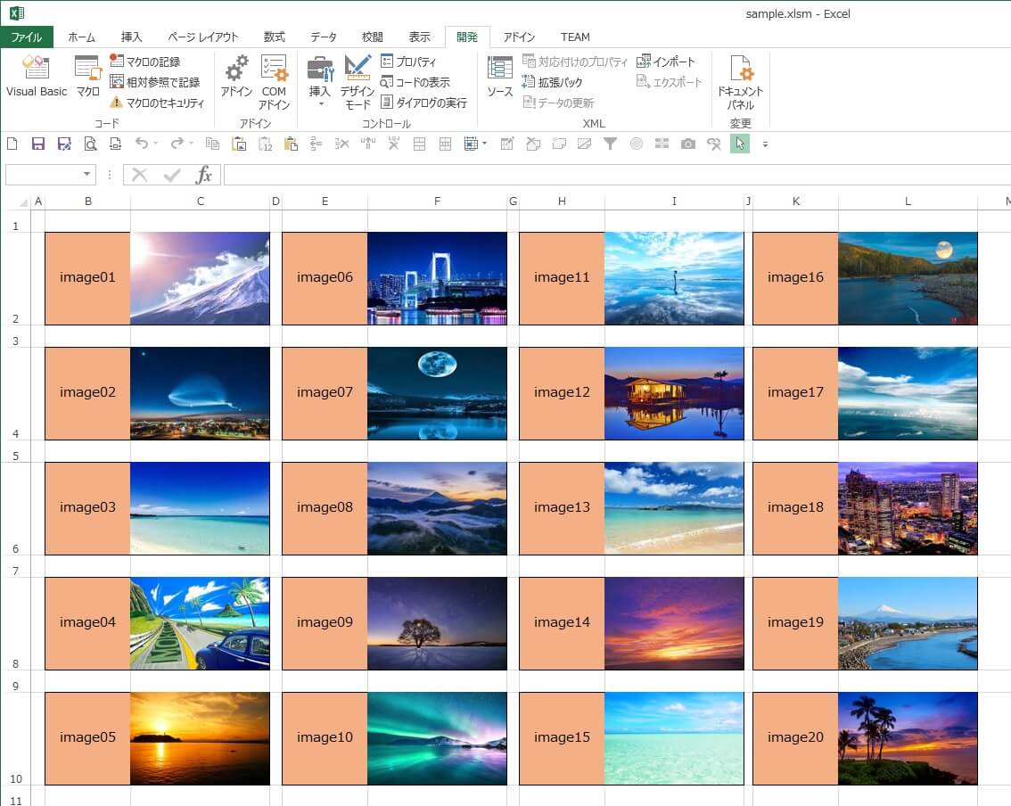Click the camera icon in quick access toolbar
The height and width of the screenshot is (806, 1011).
(x=687, y=144)
